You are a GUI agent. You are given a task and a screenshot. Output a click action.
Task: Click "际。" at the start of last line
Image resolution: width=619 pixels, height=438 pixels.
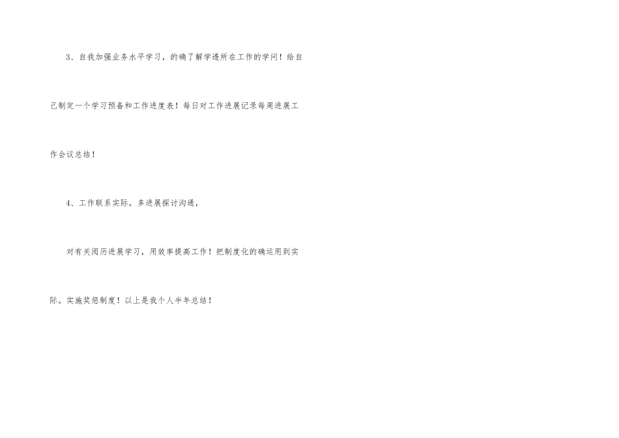point(58,300)
